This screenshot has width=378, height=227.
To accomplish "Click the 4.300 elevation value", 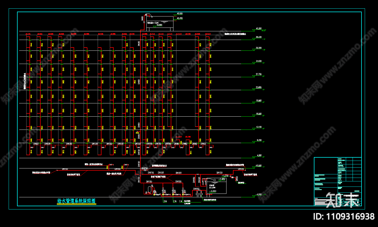I will pyautogui.click(x=259, y=155).
